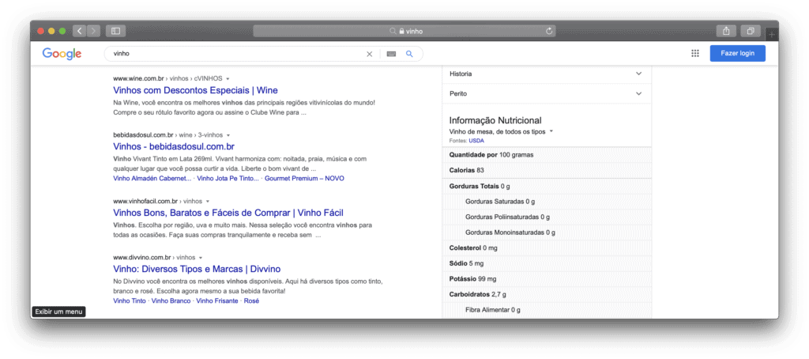The height and width of the screenshot is (359, 809).
Task: Open the dropdown arrow beside www.divvino.com.br
Action: 200,258
